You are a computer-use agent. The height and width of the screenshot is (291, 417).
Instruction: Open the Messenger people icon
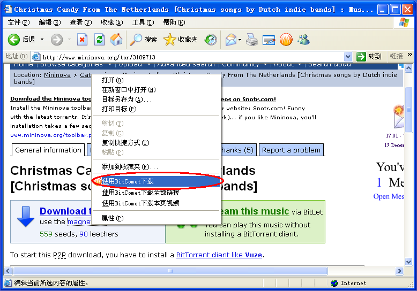click(x=303, y=40)
